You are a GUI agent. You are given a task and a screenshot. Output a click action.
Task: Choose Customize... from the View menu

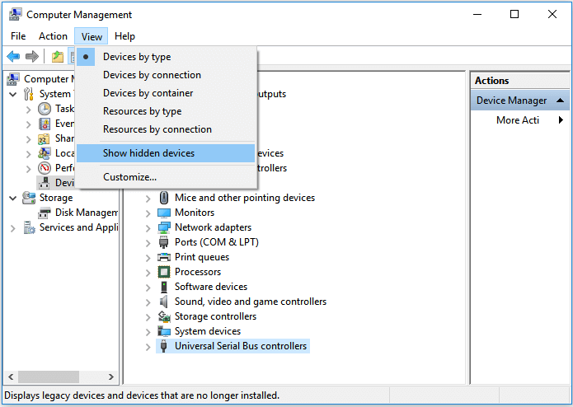129,177
